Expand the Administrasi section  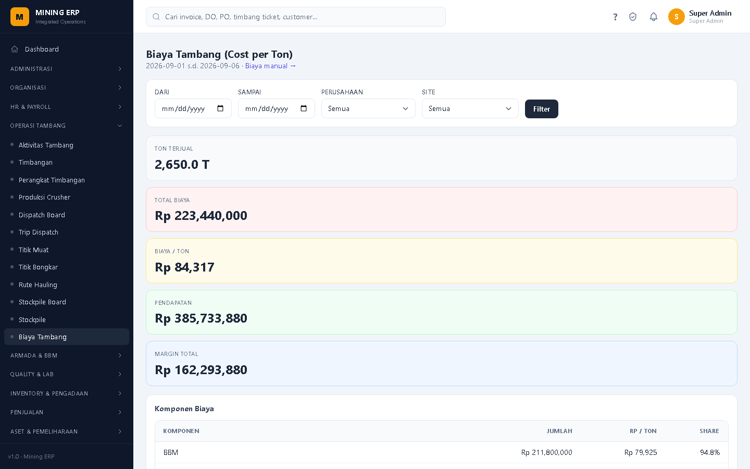point(67,69)
